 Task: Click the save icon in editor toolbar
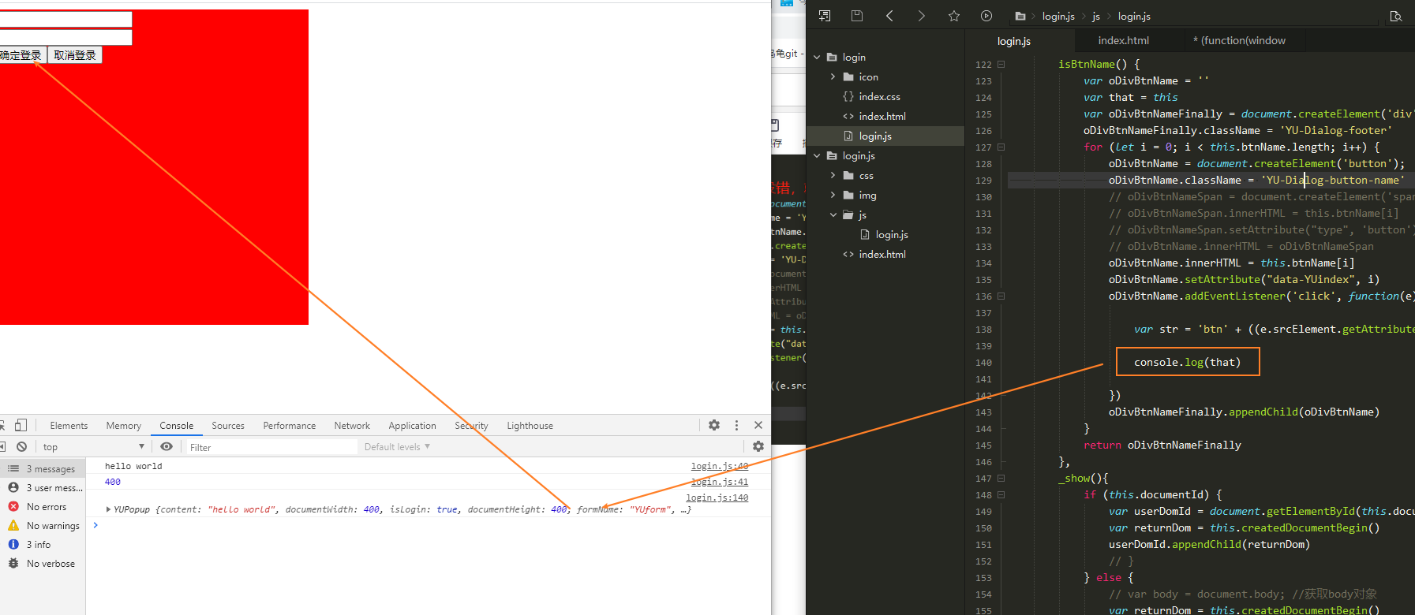click(857, 16)
